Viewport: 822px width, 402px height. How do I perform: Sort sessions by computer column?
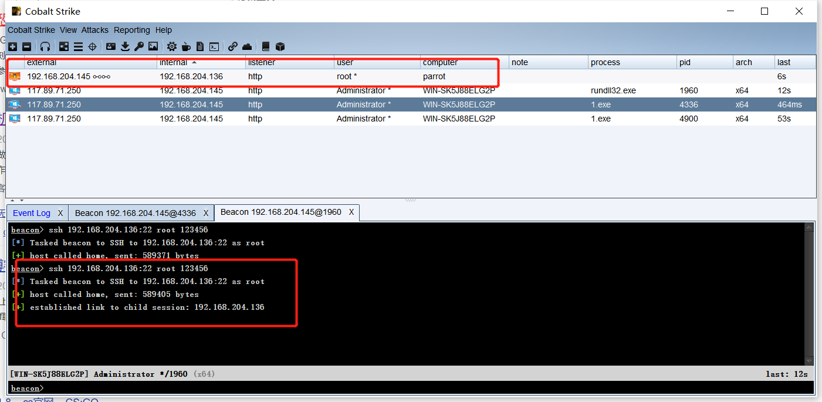click(x=465, y=62)
